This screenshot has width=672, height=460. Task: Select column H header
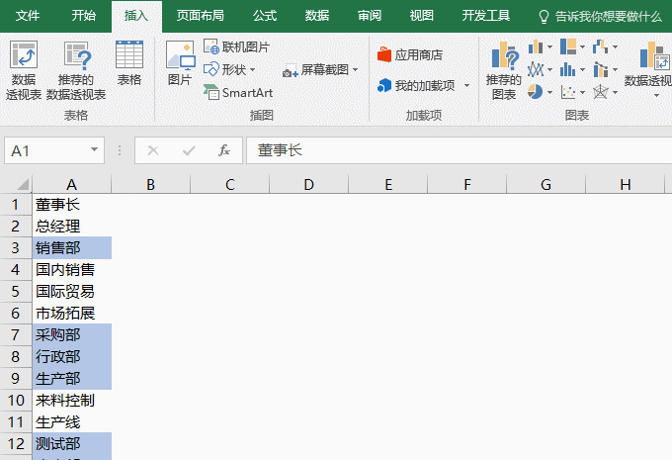(626, 185)
